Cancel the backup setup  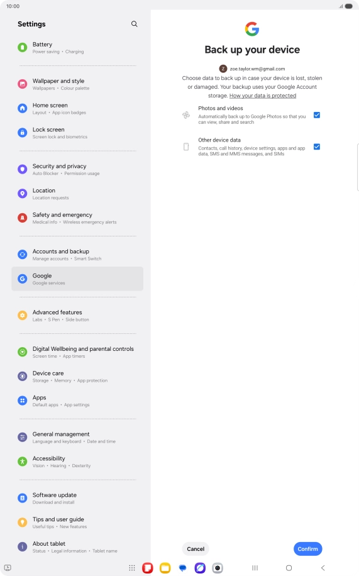196,549
